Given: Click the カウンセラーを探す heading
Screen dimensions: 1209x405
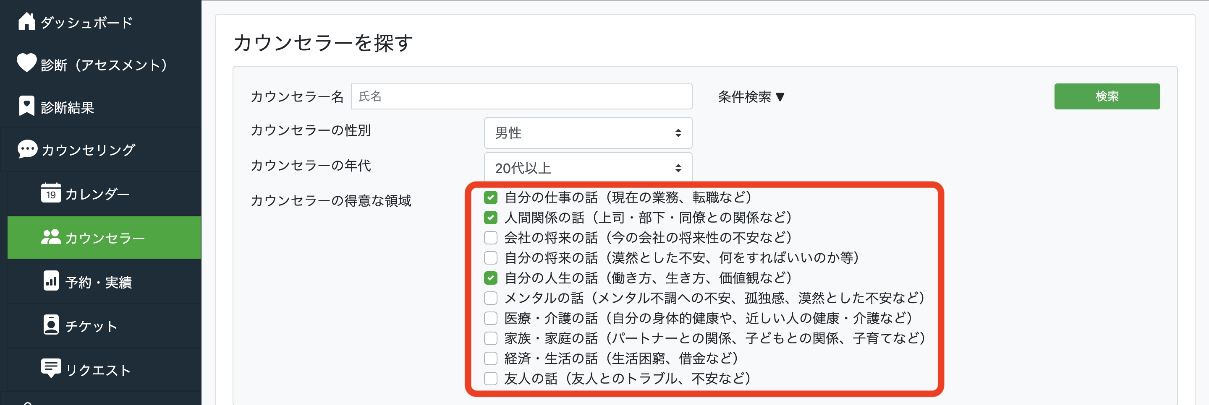Looking at the screenshot, I should point(323,43).
